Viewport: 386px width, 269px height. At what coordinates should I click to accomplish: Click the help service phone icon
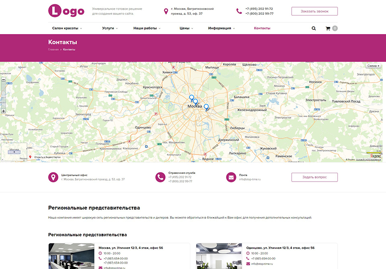160,177
